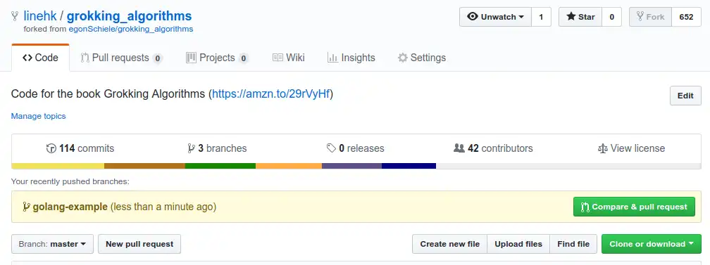View the 3 branches
The height and width of the screenshot is (265, 710).
click(217, 148)
